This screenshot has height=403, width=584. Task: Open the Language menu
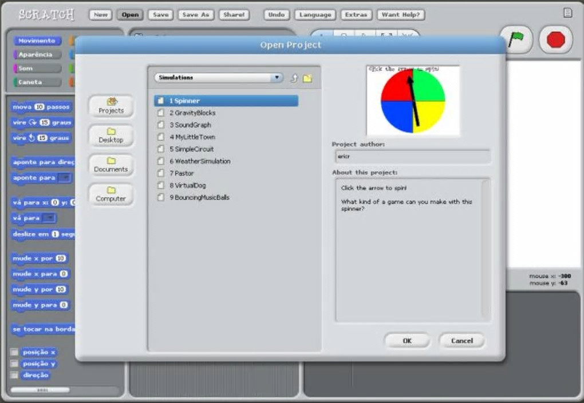pyautogui.click(x=315, y=15)
